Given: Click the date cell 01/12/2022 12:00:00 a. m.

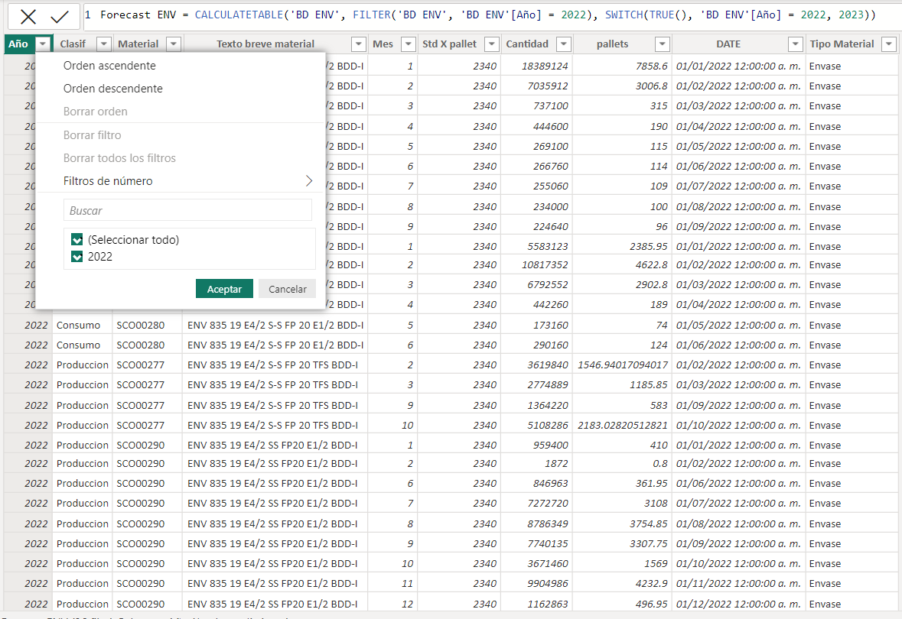Looking at the screenshot, I should (x=738, y=604).
